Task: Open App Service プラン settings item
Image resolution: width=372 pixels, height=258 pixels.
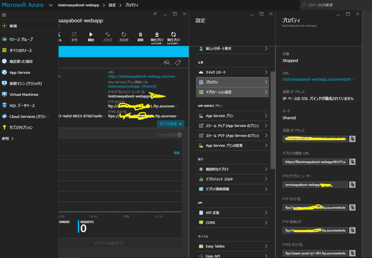Action: point(232,116)
